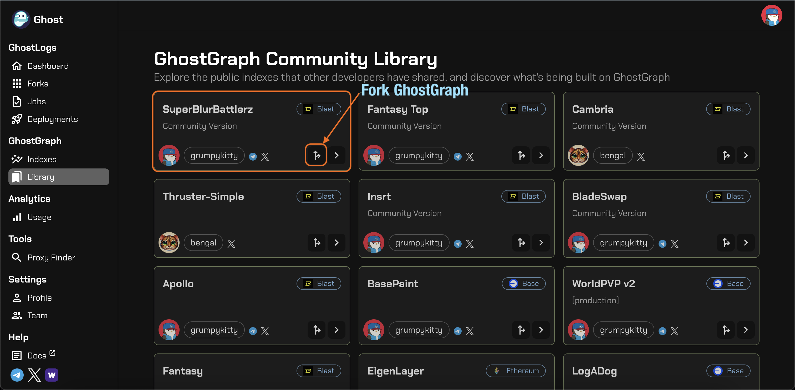Open Proxy Finder tool
The image size is (795, 390).
51,257
